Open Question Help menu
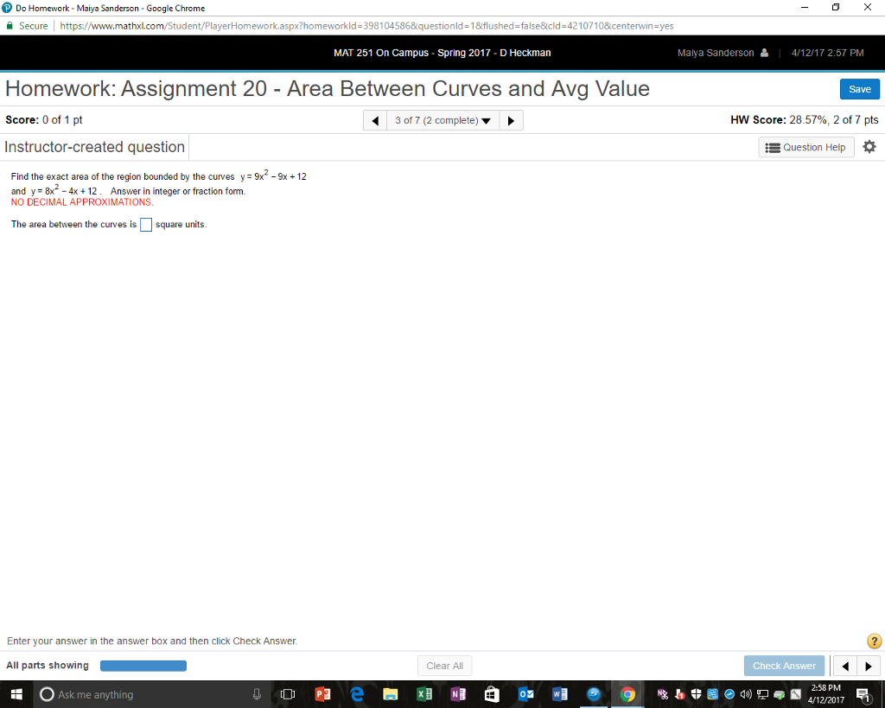This screenshot has height=708, width=885. point(805,147)
